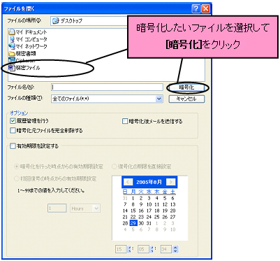The height and width of the screenshot is (261, 280).
Task: Click the キャンセル button
Action: 186,99
